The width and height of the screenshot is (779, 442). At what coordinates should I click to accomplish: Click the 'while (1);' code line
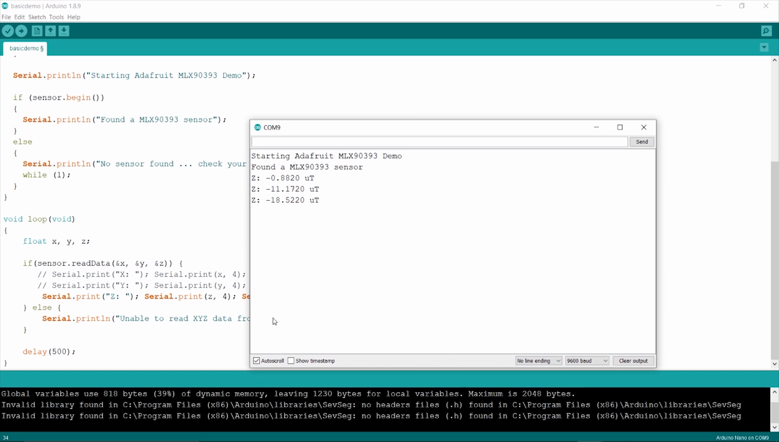(47, 175)
